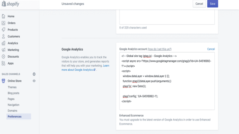Go to Navigation settings
The width and height of the screenshot is (239, 134).
[x=13, y=105]
